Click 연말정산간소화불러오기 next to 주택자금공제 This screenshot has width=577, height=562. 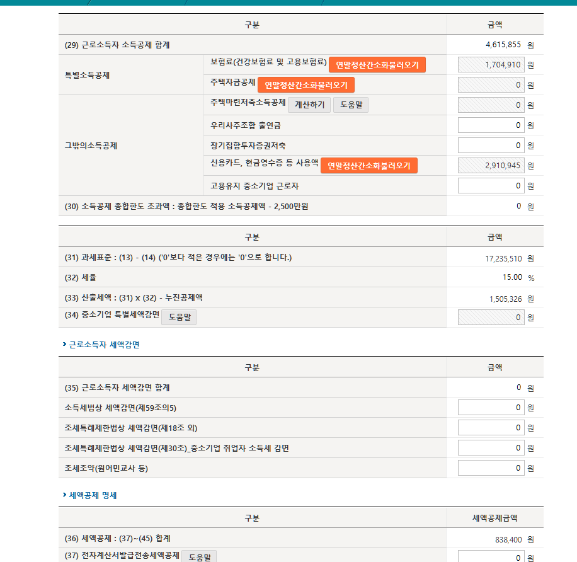[x=306, y=85]
